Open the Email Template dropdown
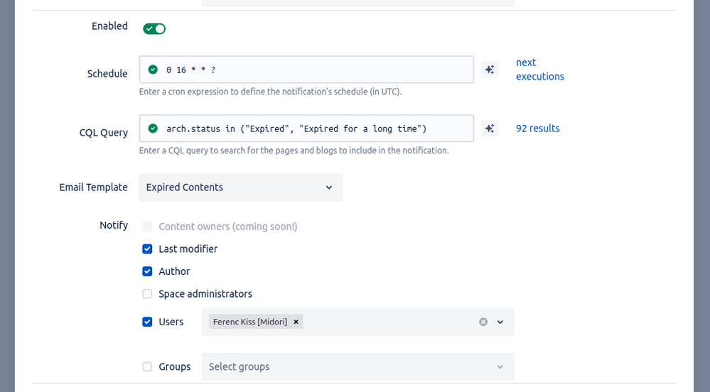 point(240,187)
